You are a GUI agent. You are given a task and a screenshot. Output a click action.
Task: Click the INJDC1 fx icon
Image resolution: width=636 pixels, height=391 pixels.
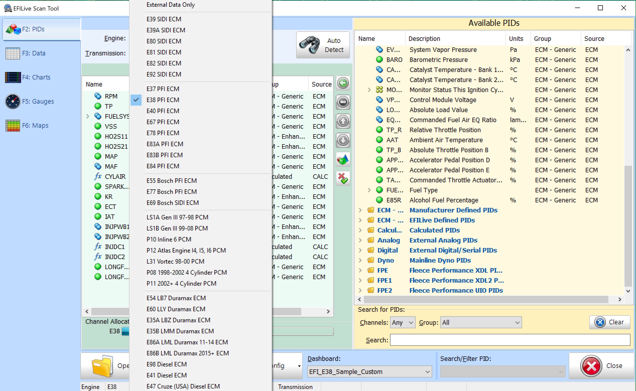98,247
